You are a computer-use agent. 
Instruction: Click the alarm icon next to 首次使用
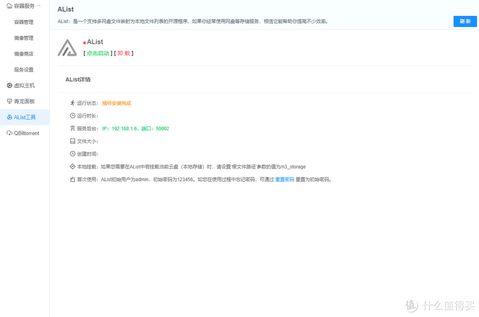[72, 179]
